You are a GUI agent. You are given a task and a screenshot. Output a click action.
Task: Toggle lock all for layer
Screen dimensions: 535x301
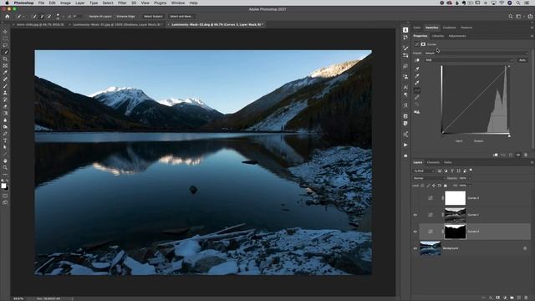[x=446, y=186]
